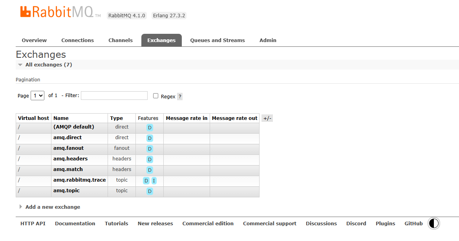Open the HTTP API footer link
The width and height of the screenshot is (459, 241).
tap(33, 223)
